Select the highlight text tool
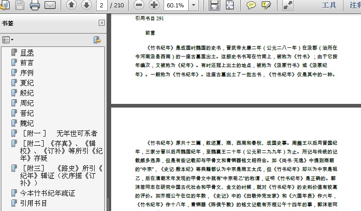This screenshot has height=211, width=361. [x=266, y=6]
